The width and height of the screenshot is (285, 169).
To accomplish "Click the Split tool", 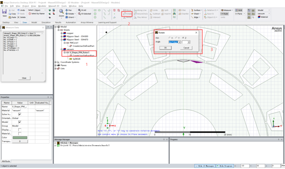I will tap(165, 10).
